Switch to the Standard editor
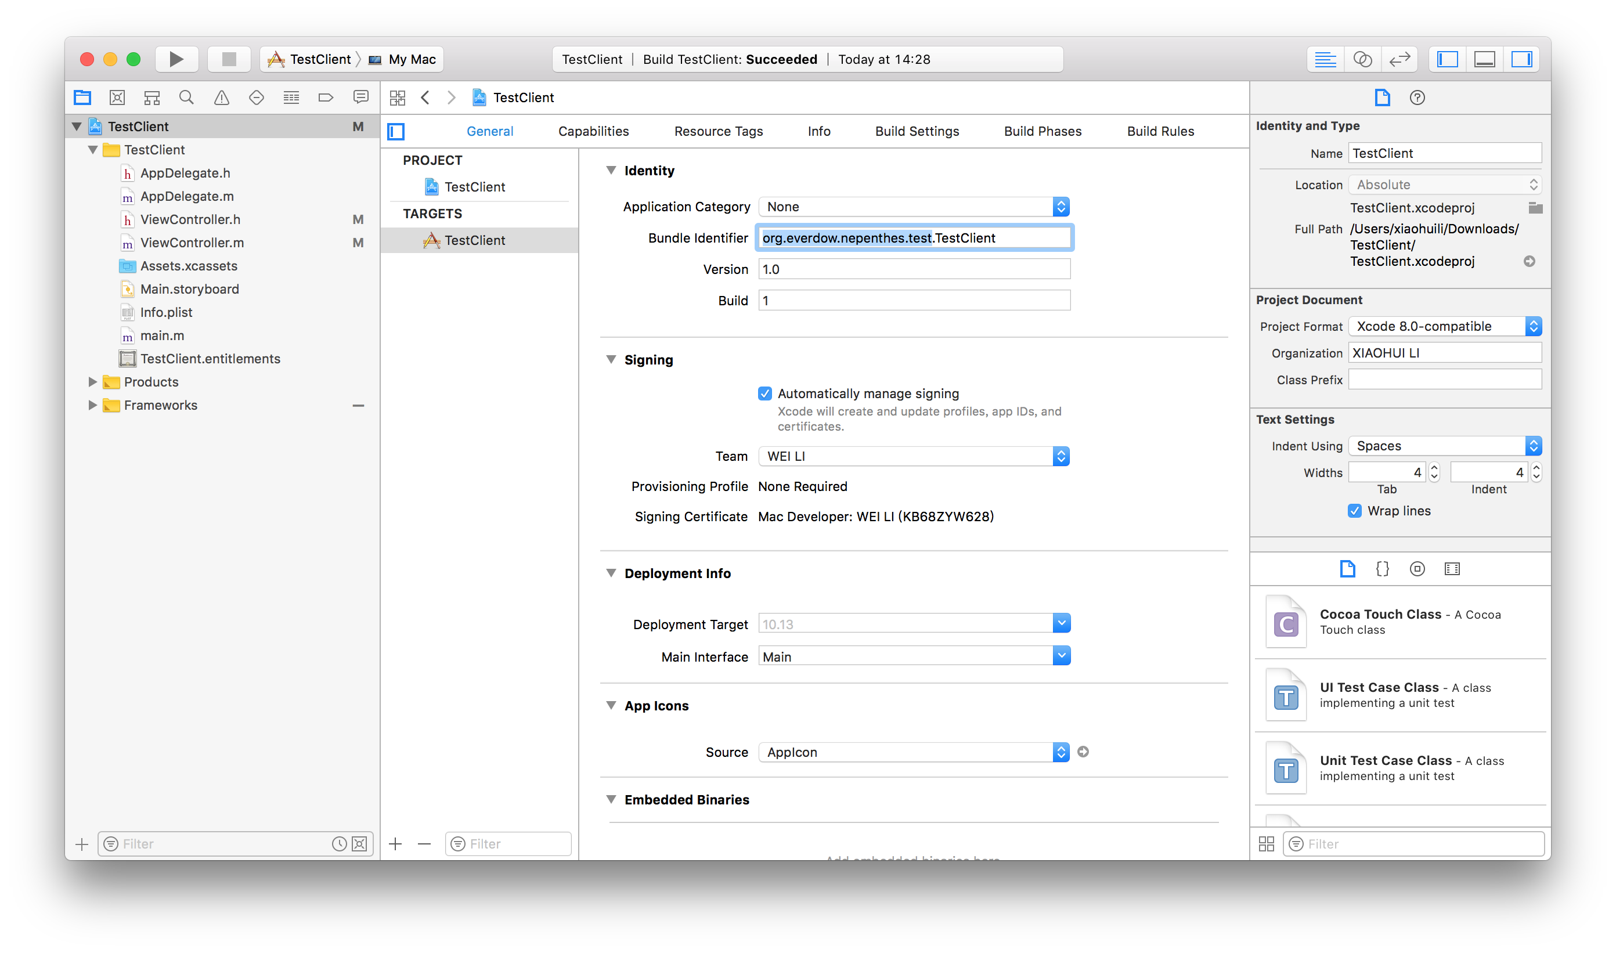 tap(1325, 59)
